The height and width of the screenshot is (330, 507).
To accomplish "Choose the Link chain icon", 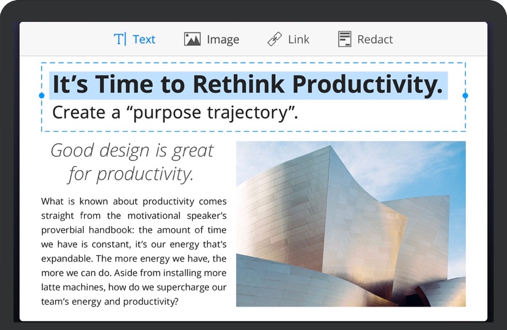I will 275,39.
